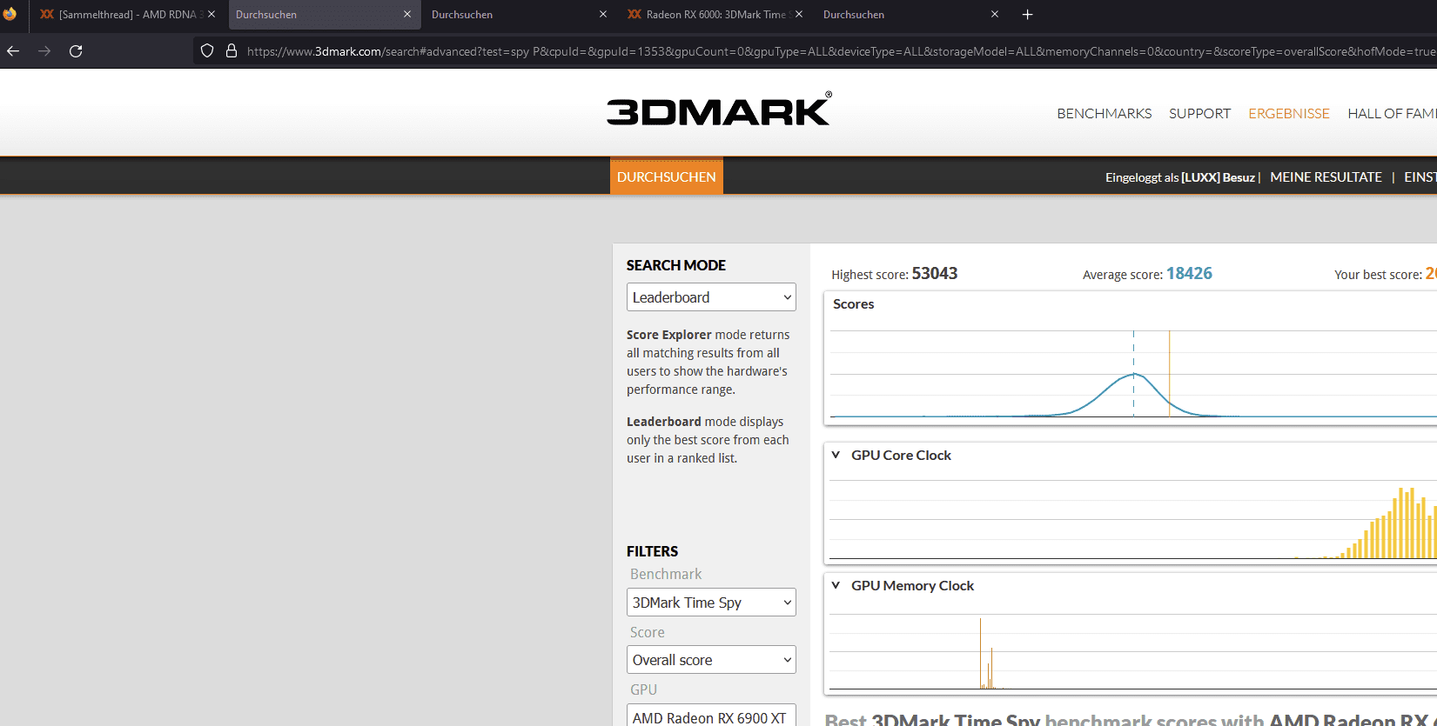This screenshot has height=726, width=1437.
Task: Click the padlock site security icon
Action: click(x=232, y=51)
